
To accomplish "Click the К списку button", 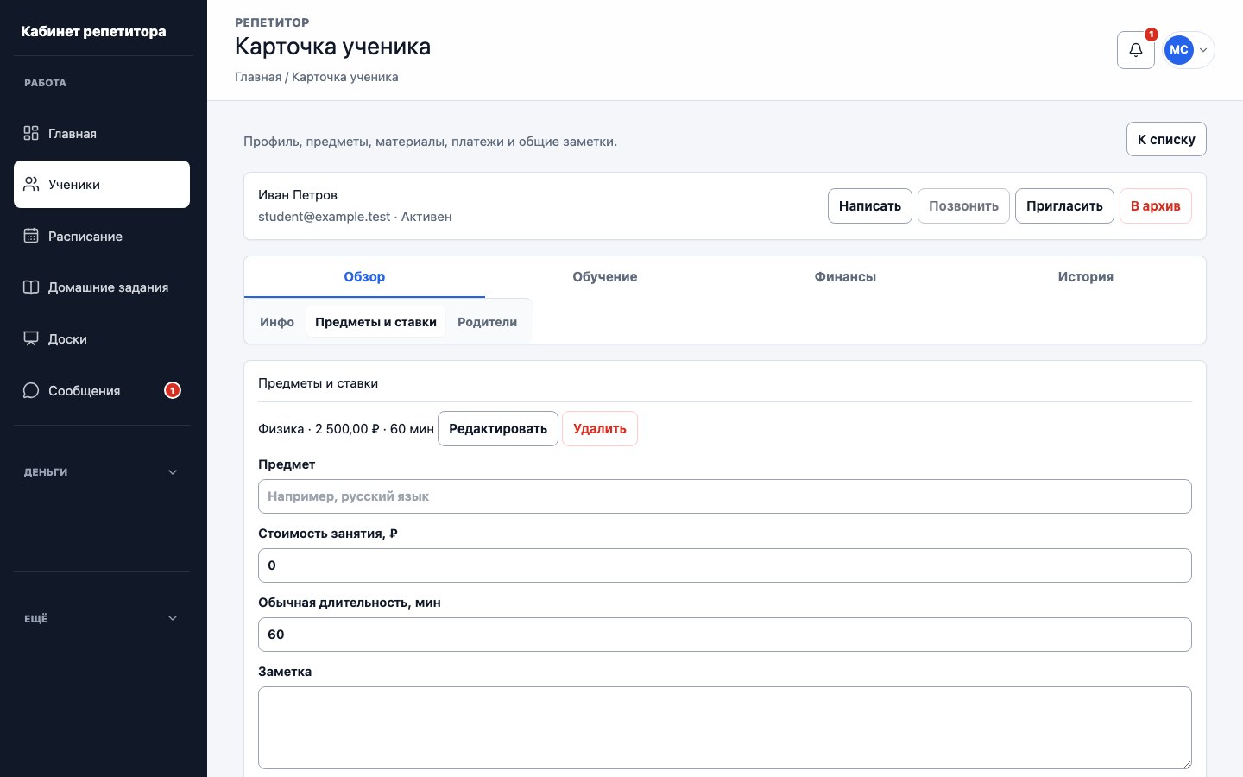I will (x=1166, y=139).
